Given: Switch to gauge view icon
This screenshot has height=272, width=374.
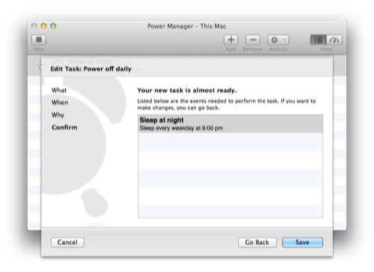Looking at the screenshot, I should coord(334,40).
